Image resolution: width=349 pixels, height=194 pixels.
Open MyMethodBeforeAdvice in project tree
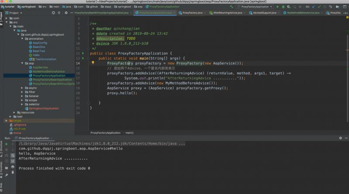tap(49, 71)
